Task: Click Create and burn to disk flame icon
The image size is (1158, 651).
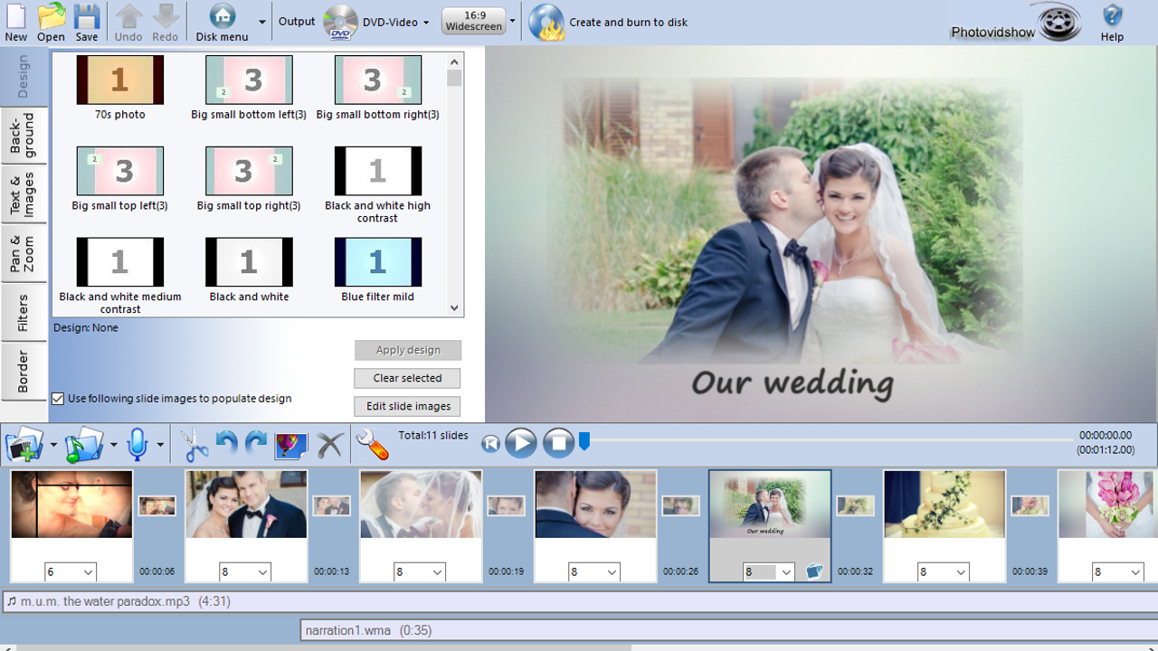Action: 546,22
